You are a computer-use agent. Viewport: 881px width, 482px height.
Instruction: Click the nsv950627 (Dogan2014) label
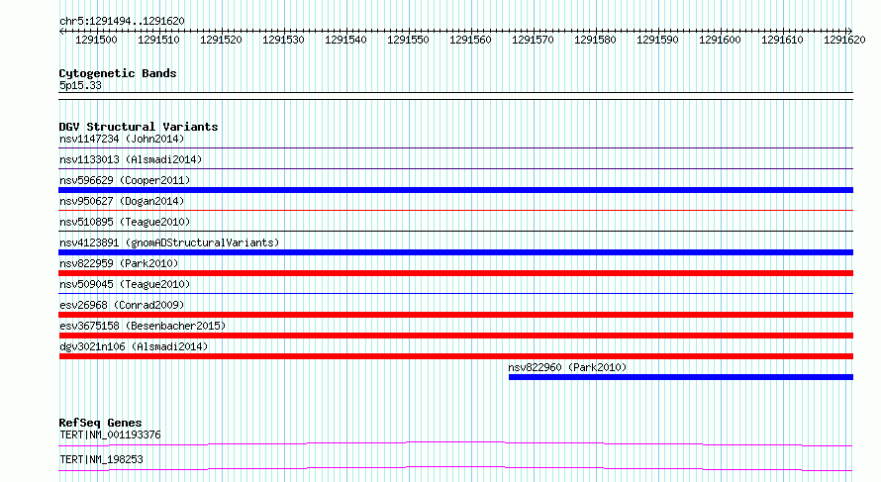point(122,201)
